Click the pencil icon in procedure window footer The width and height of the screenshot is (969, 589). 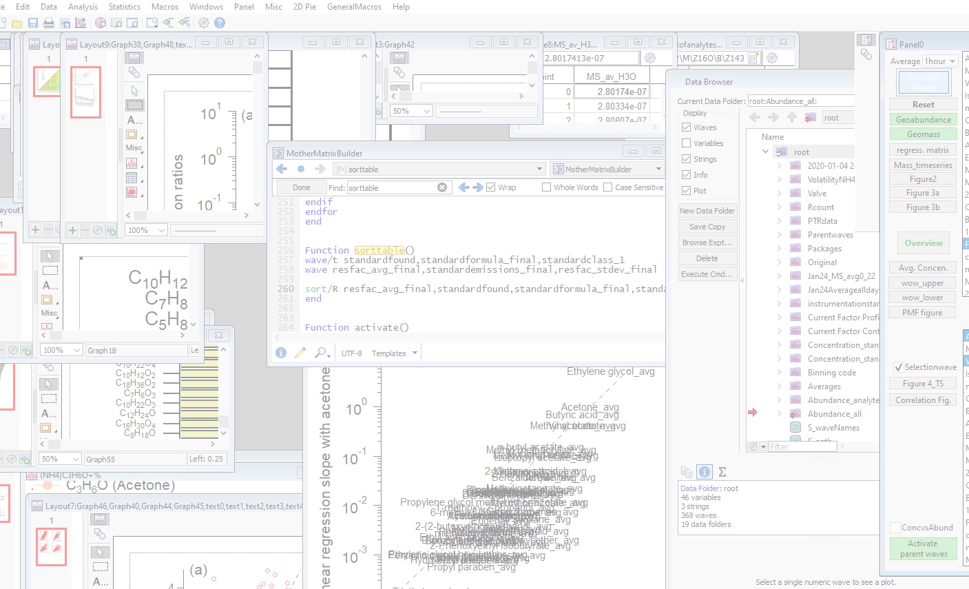tap(300, 353)
